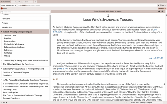Go to Presbyterians section
This screenshot has height=104, width=167.
pos(10,41)
